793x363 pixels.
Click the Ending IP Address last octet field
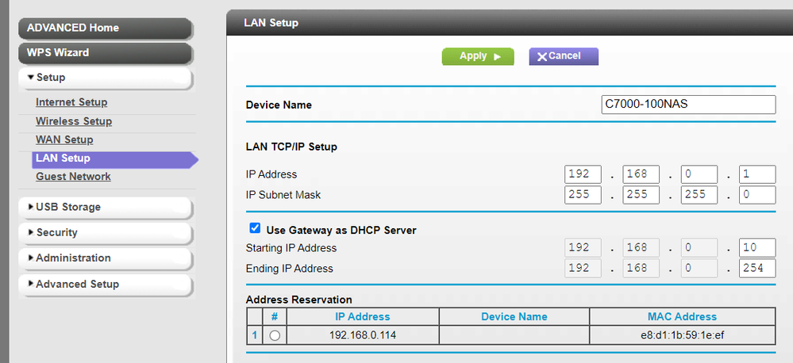coord(756,269)
